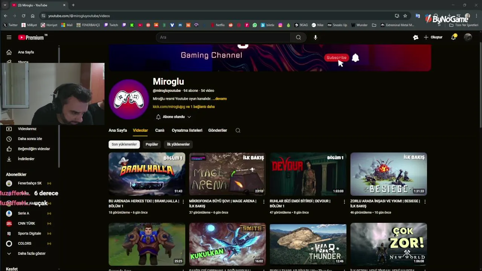Open the Oluştur create menu
Viewport: 482px width, 271px height.
[x=433, y=37]
